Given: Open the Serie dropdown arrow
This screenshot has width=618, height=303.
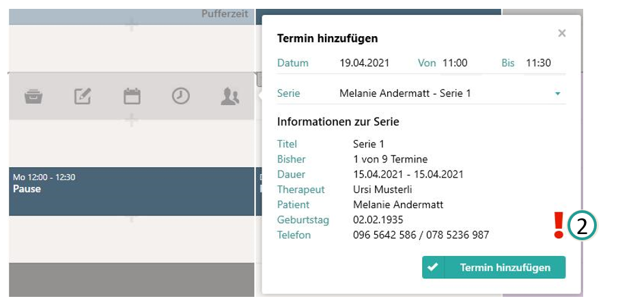Looking at the screenshot, I should tap(557, 93).
